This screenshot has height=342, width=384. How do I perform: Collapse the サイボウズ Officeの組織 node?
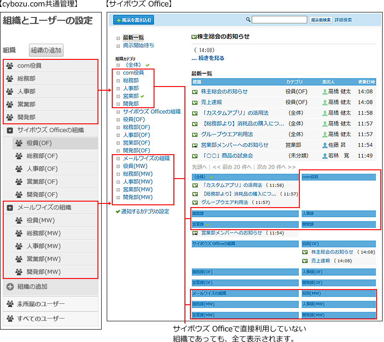tap(10, 130)
